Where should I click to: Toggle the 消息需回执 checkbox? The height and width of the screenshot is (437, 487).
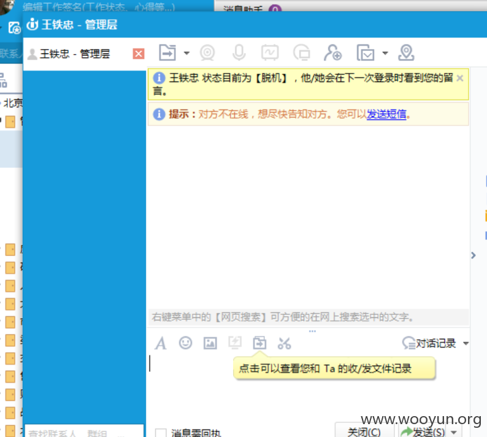pyautogui.click(x=161, y=433)
